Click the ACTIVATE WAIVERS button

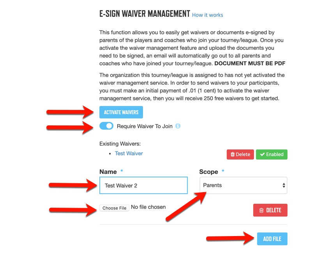121,112
